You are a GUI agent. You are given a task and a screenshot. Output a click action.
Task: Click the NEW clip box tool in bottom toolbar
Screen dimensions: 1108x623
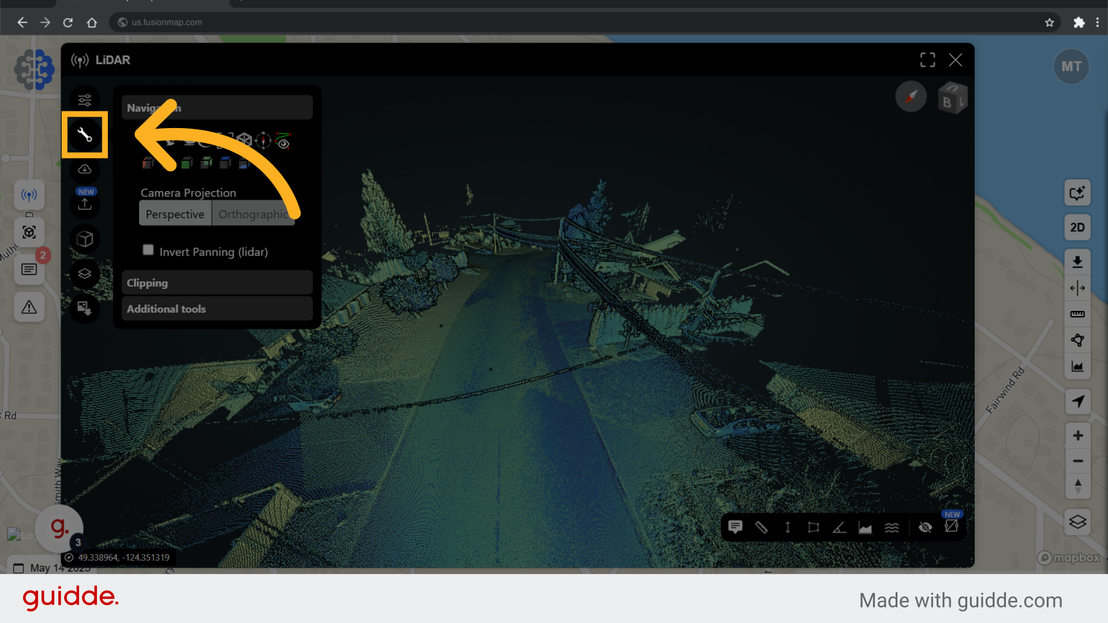pos(952,526)
